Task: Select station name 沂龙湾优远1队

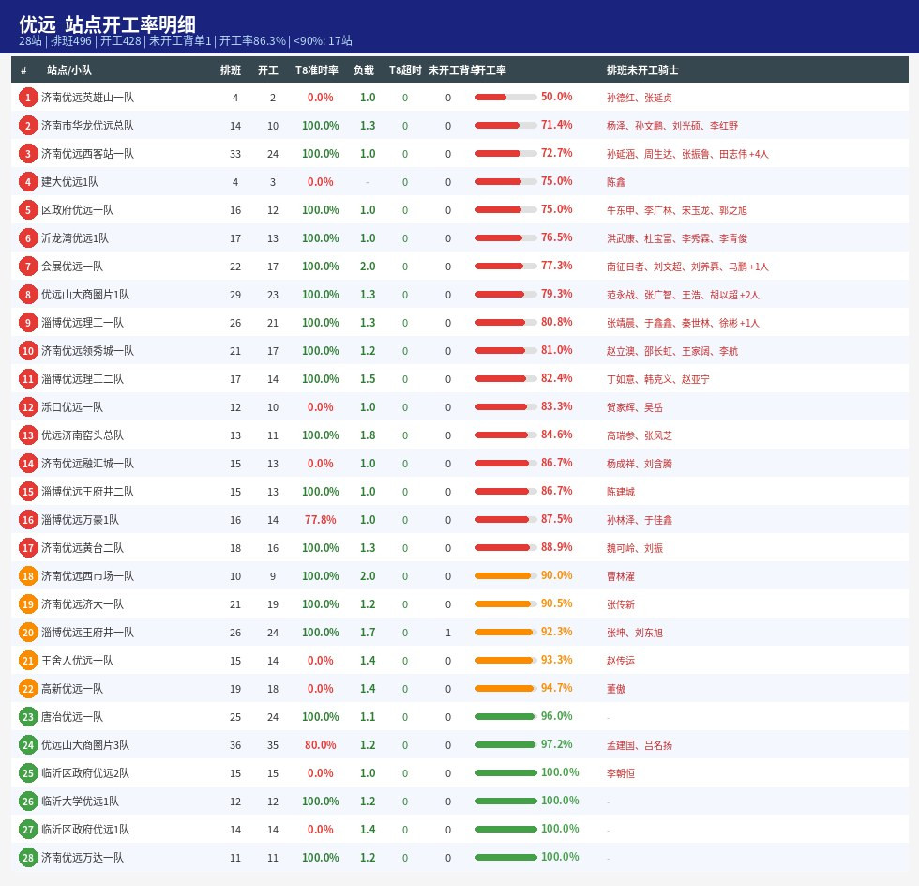Action: (x=74, y=238)
